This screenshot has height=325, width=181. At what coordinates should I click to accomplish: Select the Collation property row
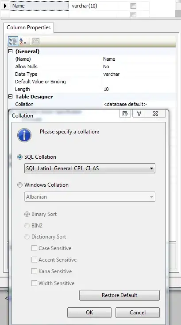(x=92, y=104)
